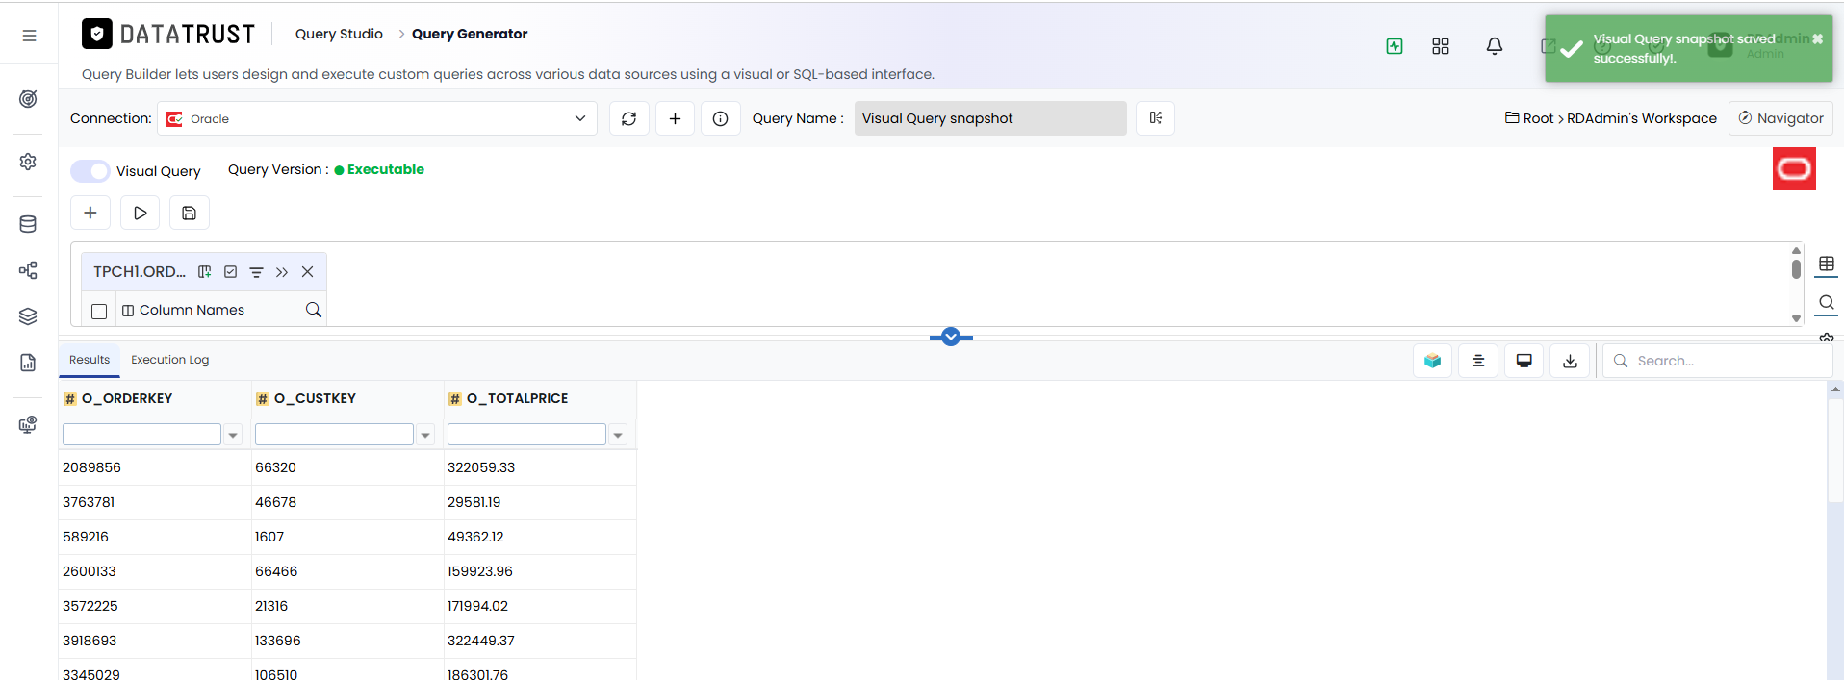Toggle the Visual Query switch

coord(90,171)
